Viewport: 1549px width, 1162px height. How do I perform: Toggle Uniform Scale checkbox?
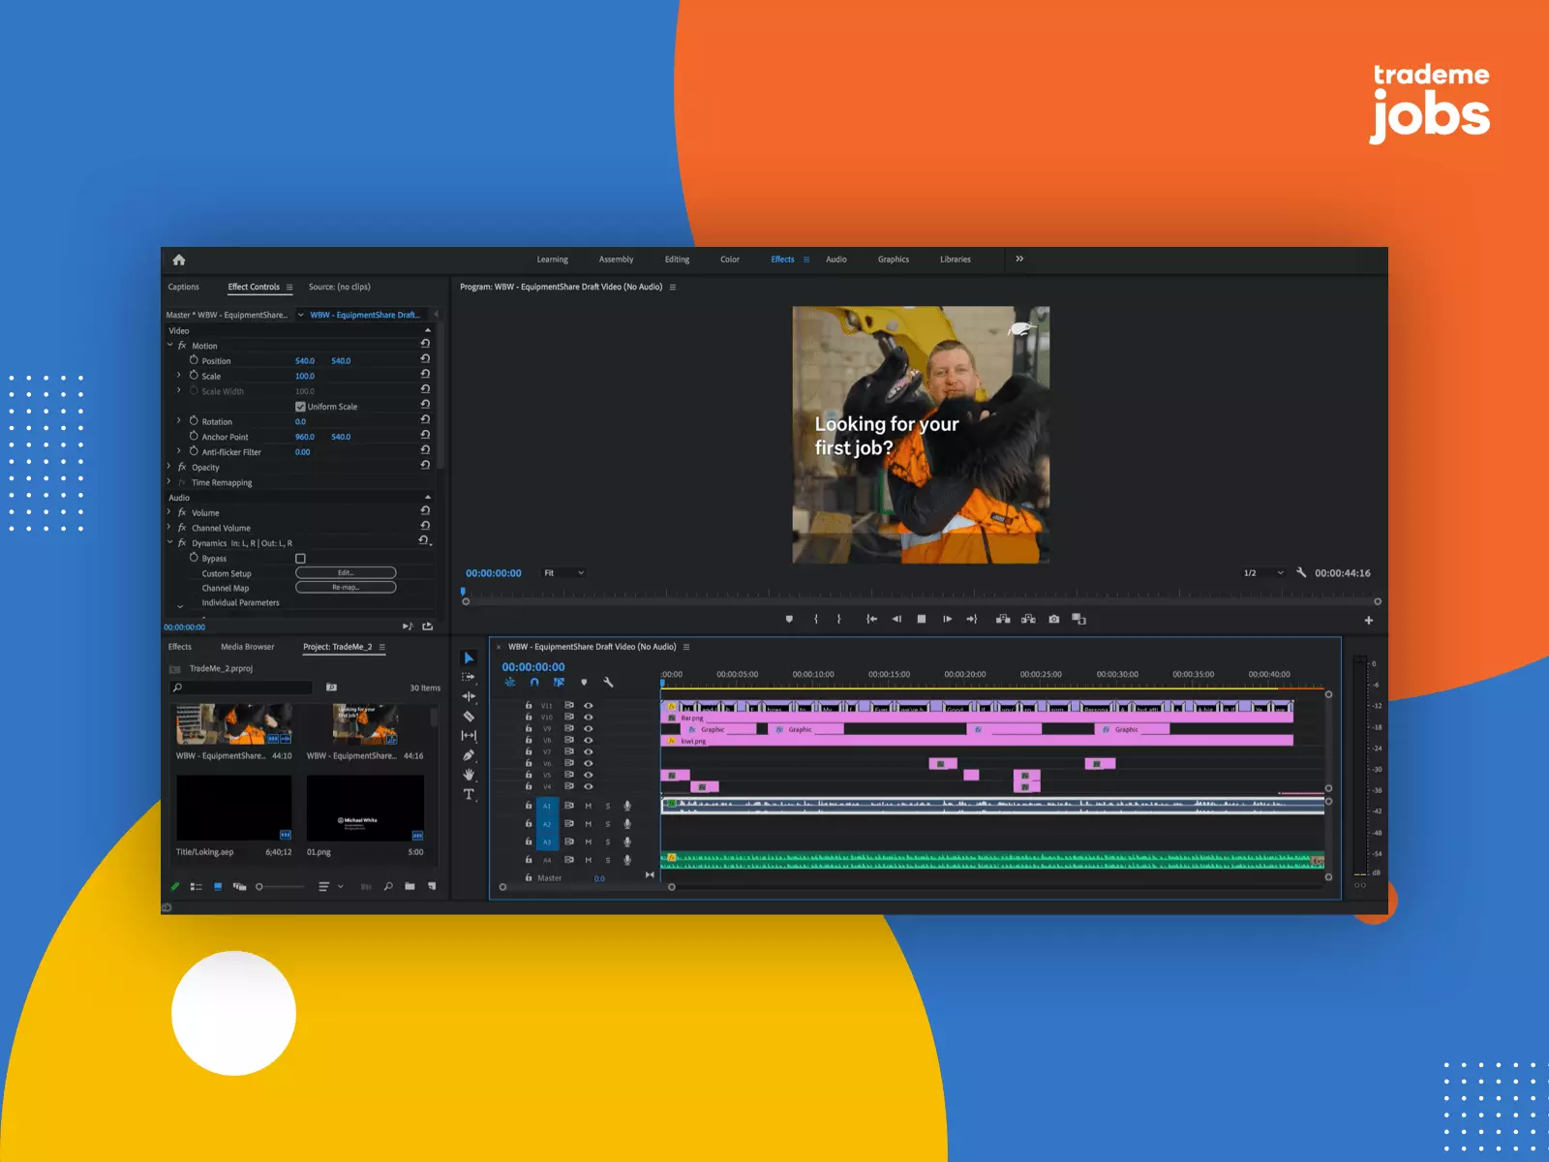pos(300,407)
